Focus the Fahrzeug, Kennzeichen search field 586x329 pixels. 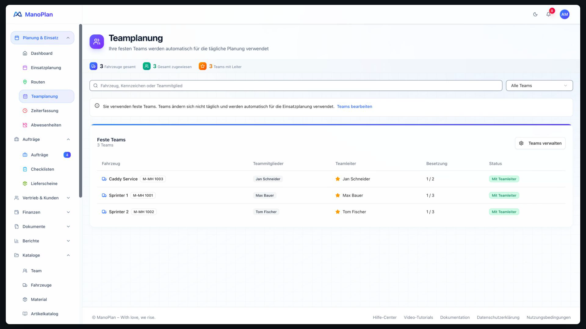(296, 86)
